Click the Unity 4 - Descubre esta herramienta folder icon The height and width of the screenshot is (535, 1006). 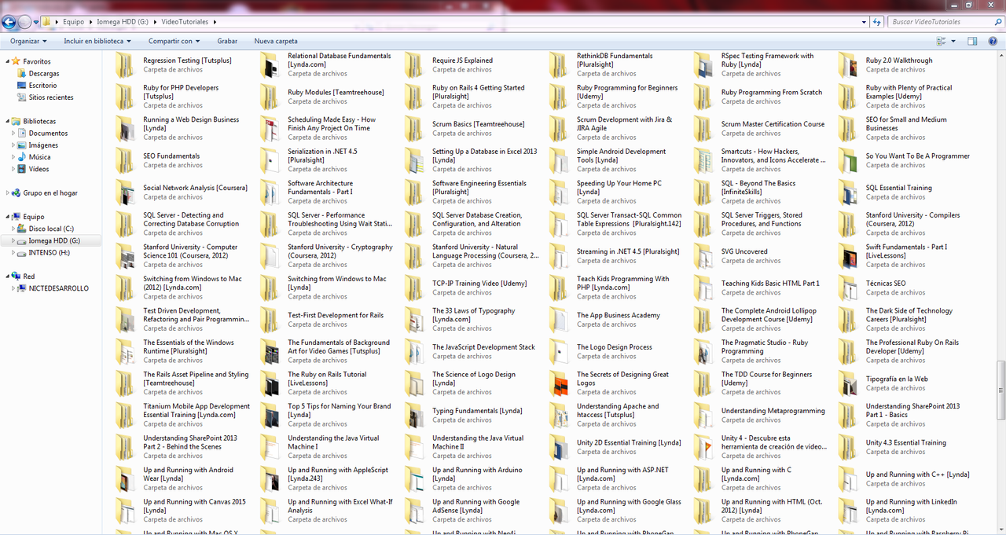(703, 447)
